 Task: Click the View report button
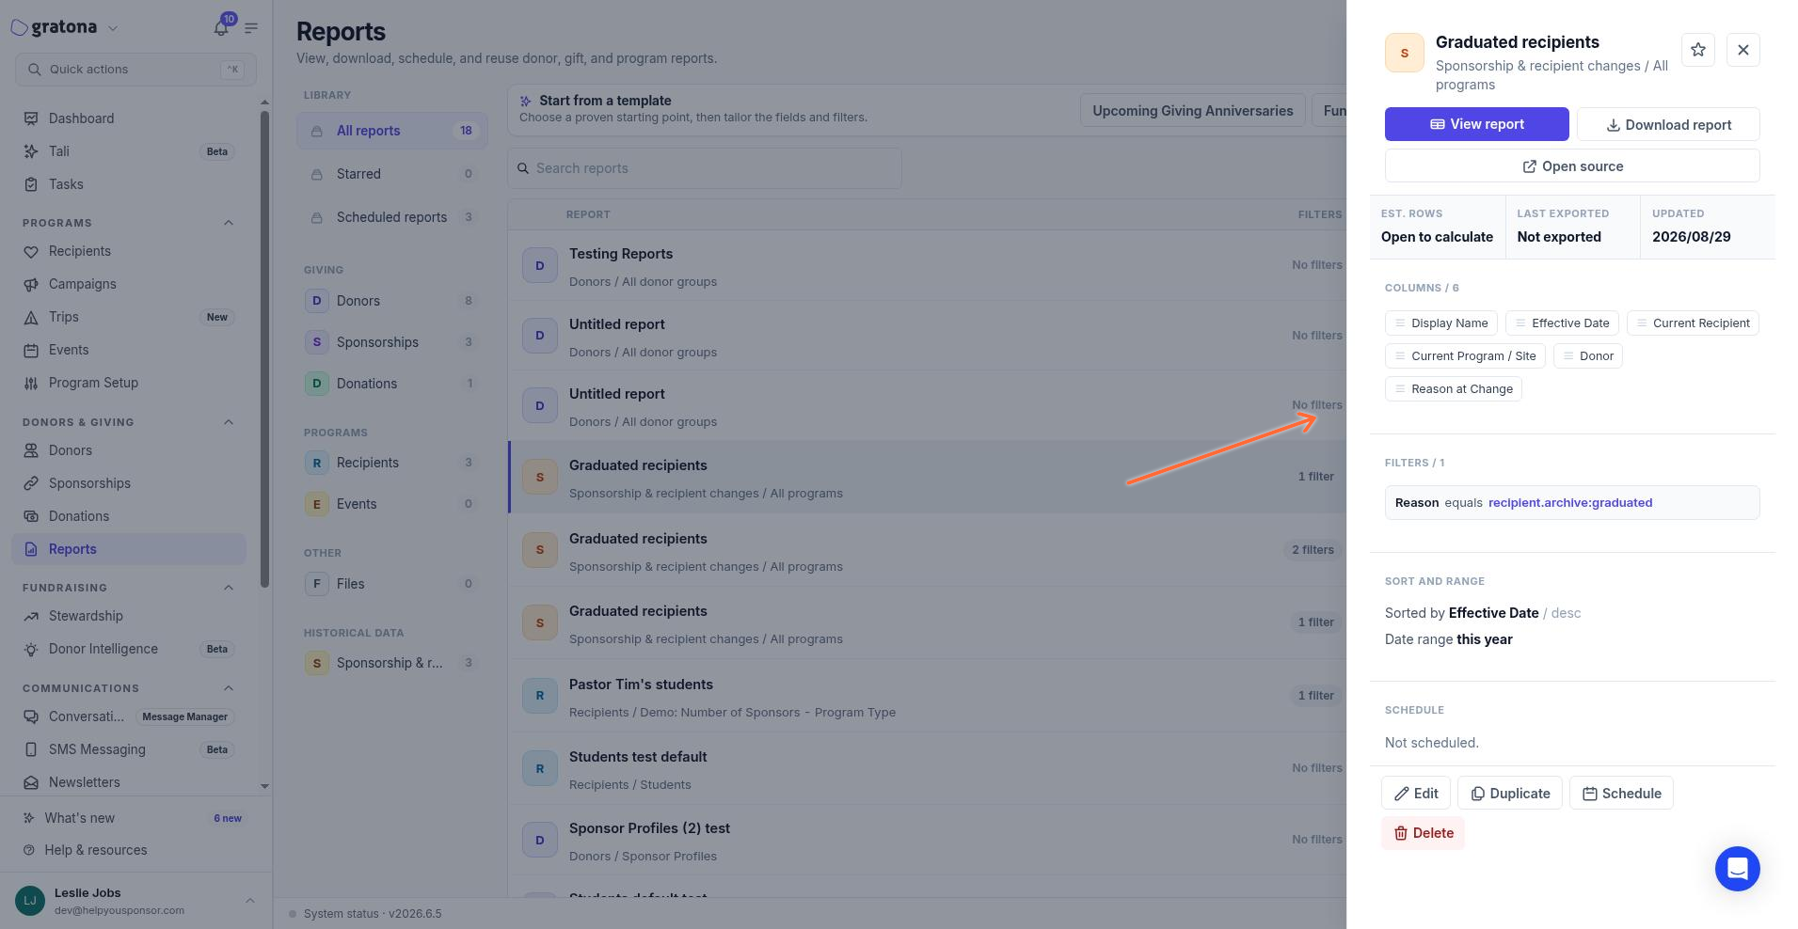(x=1476, y=124)
